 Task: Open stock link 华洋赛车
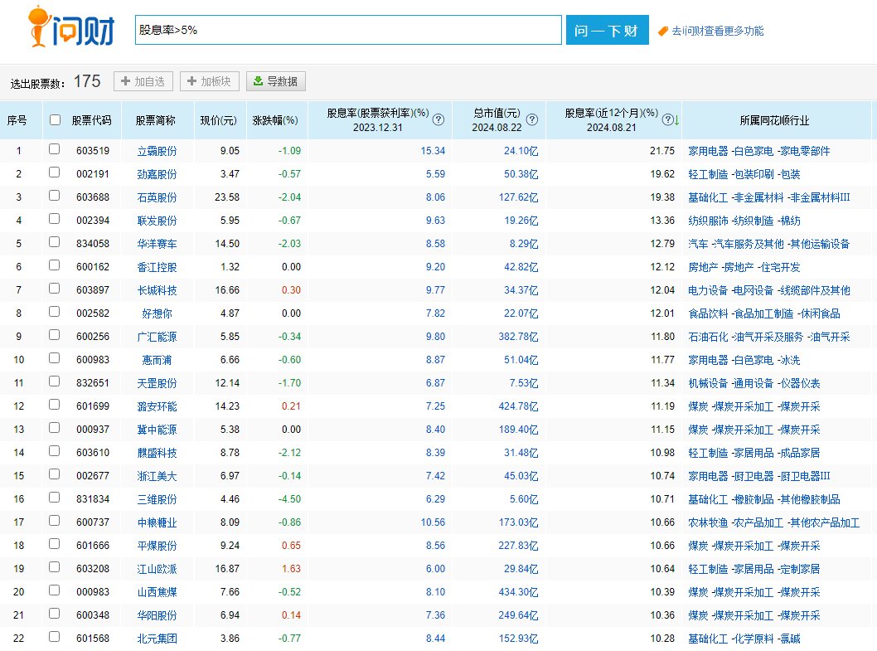[157, 244]
